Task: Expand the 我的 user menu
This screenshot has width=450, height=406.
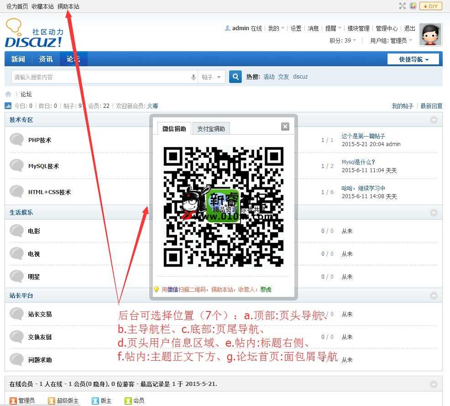Action: pyautogui.click(x=276, y=28)
